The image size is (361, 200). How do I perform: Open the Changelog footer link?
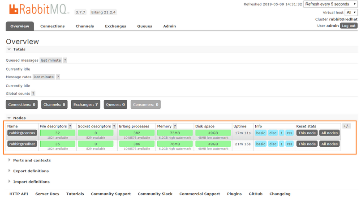280,194
